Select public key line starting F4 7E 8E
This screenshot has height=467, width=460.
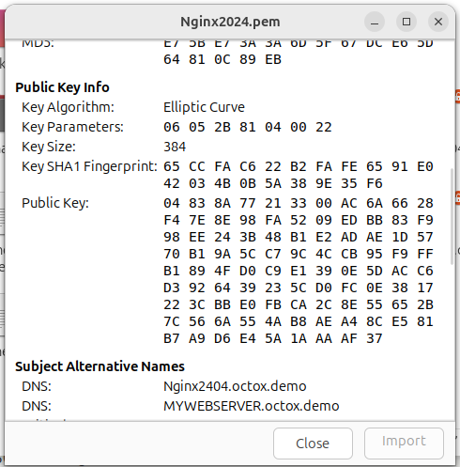(x=299, y=220)
